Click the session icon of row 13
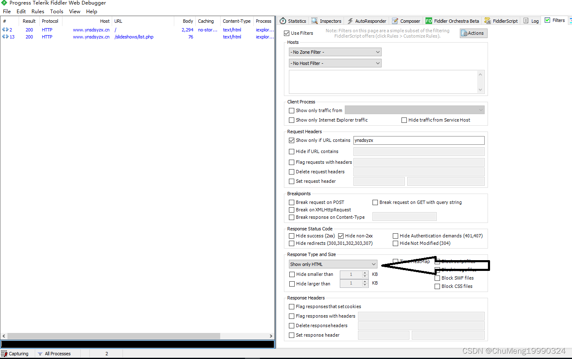Image resolution: width=572 pixels, height=359 pixels. point(5,37)
